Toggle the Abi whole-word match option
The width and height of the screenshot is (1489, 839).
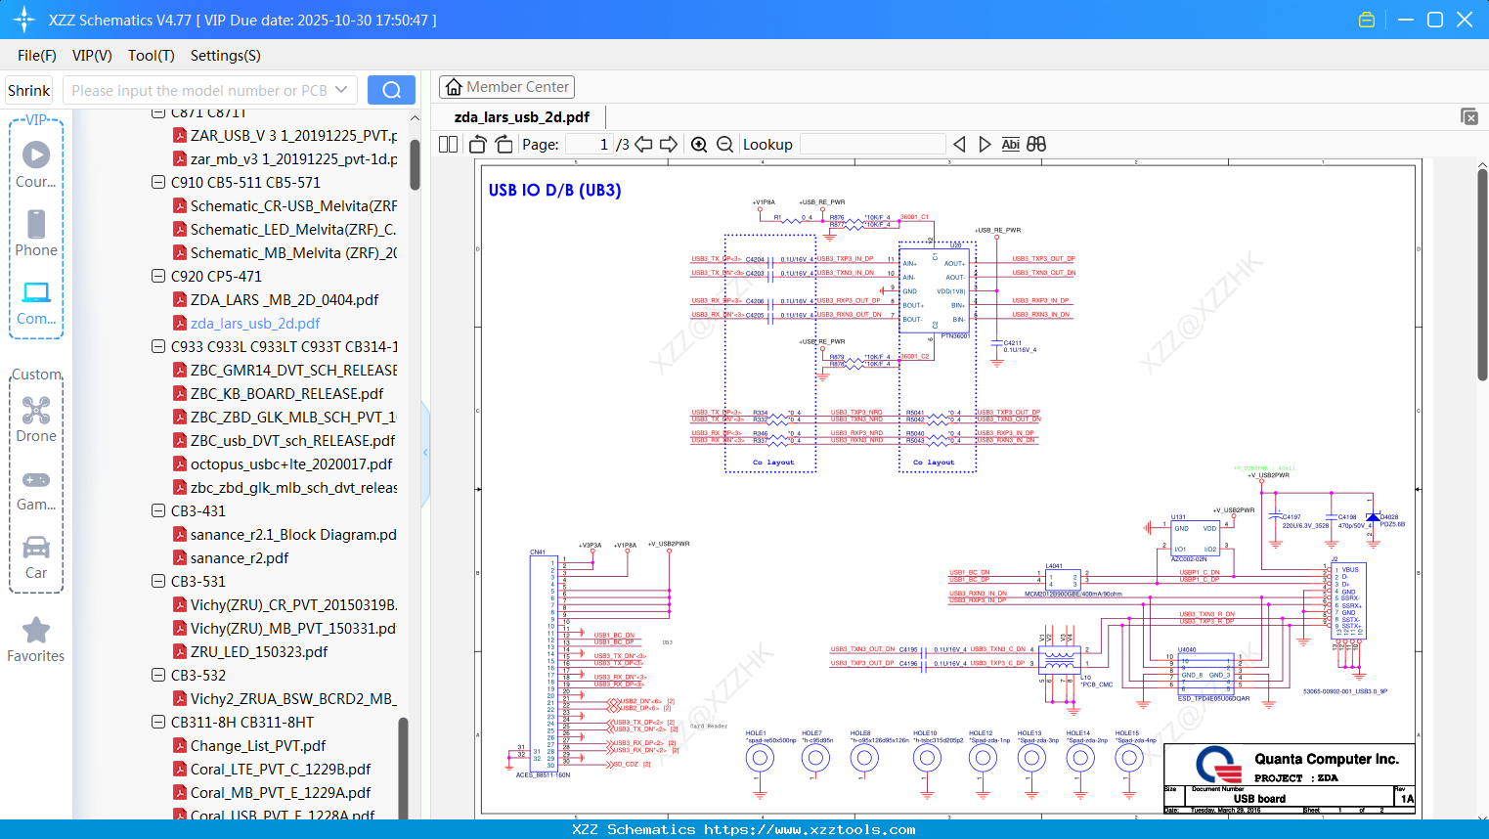1010,145
